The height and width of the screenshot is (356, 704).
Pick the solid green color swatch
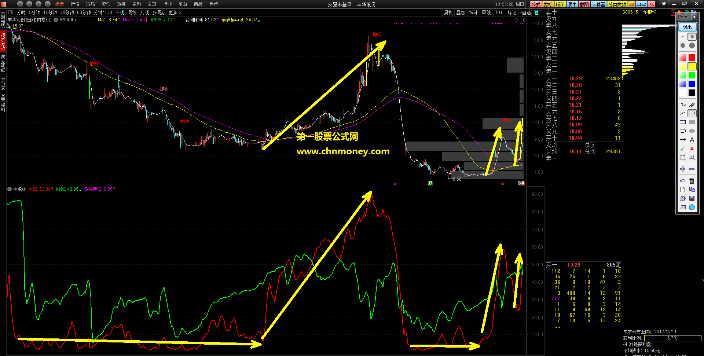click(x=692, y=75)
